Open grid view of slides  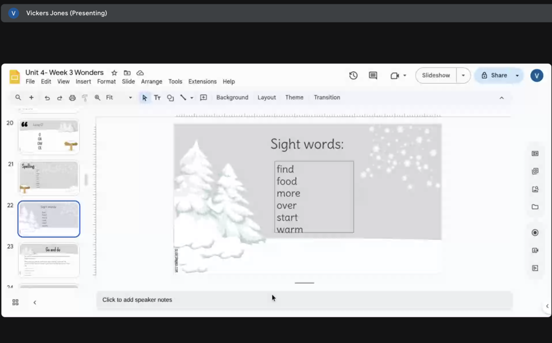(15, 303)
